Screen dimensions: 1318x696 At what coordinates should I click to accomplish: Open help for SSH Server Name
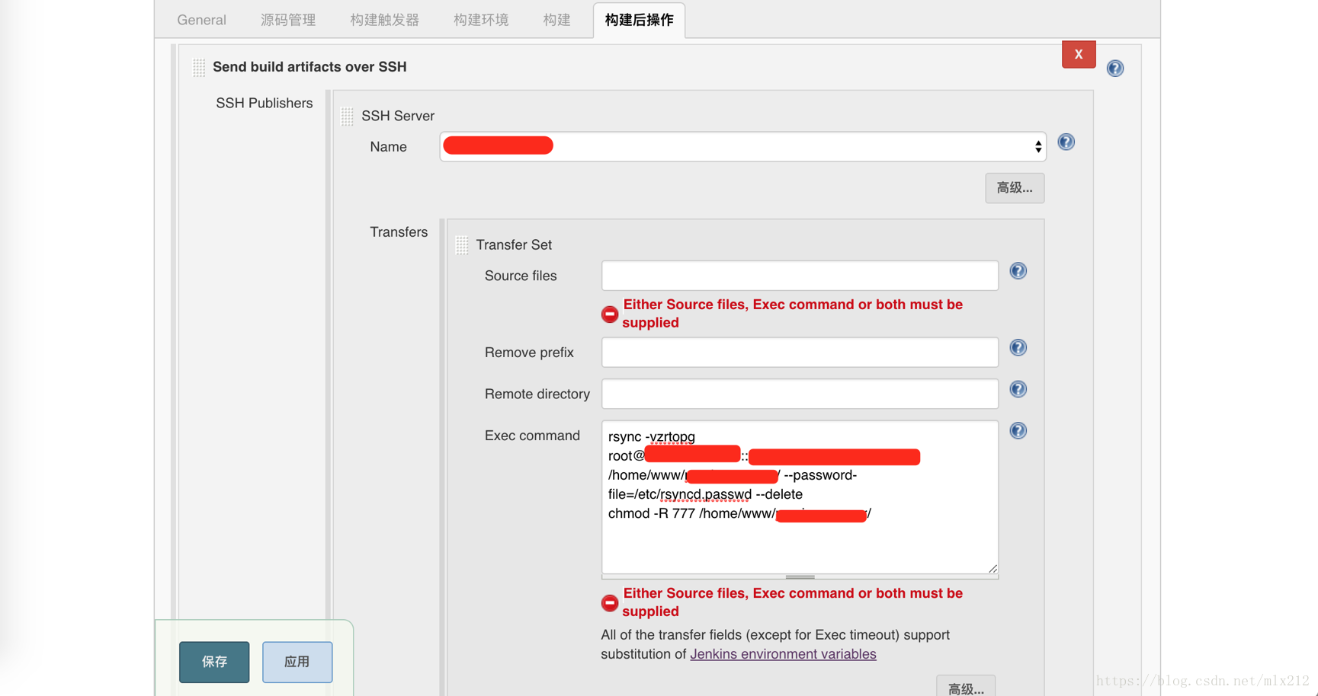[1066, 142]
